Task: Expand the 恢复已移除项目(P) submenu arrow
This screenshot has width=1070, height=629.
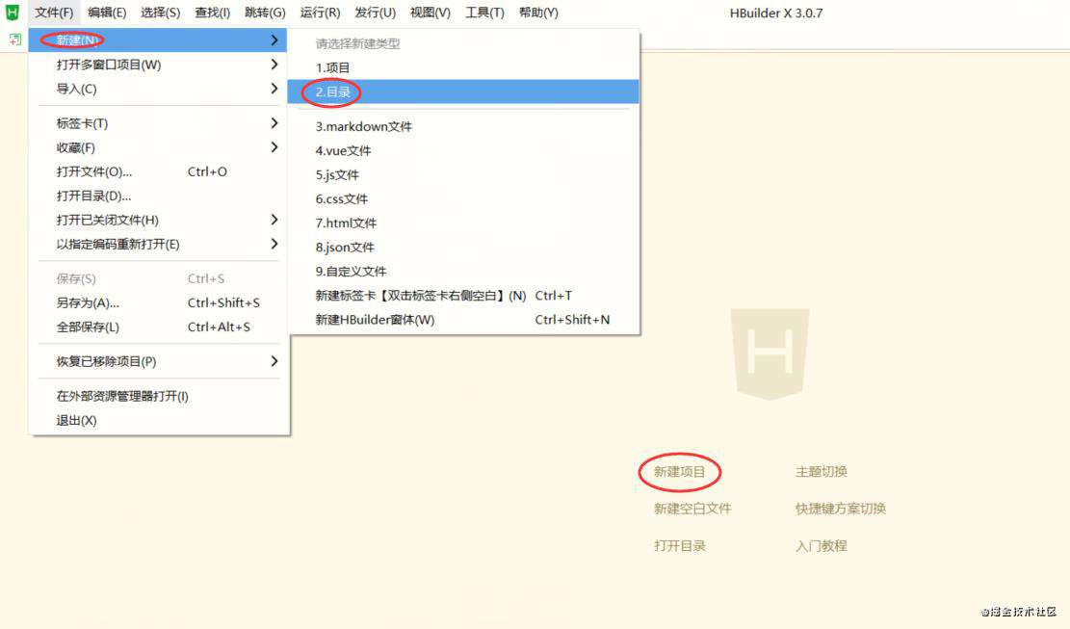Action: 274,361
